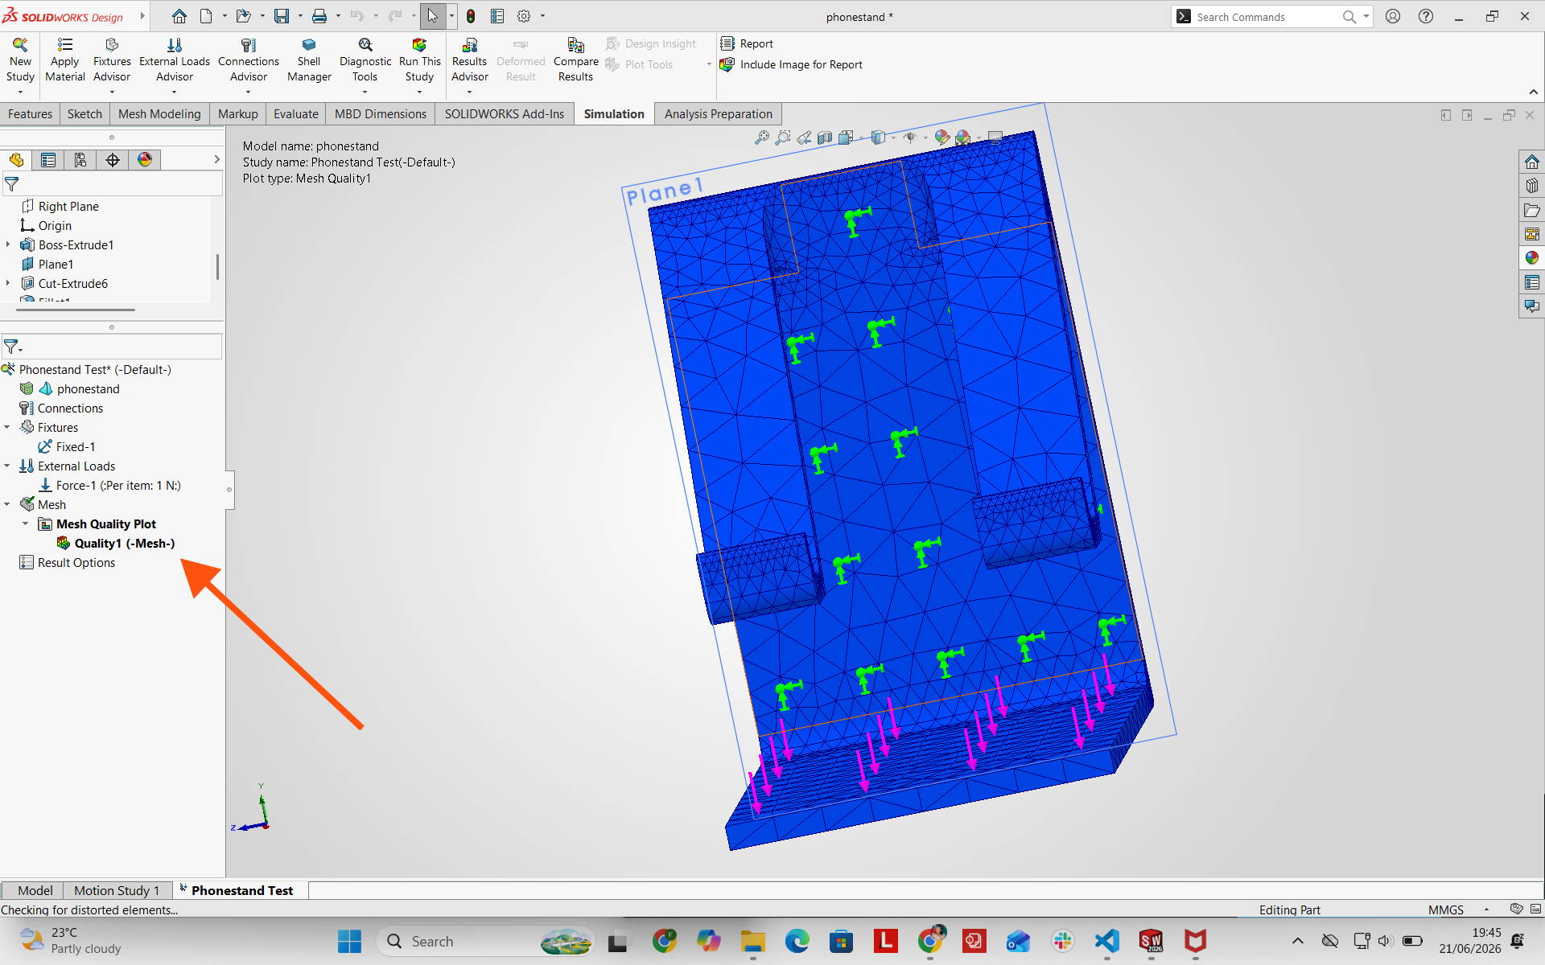Switch to the Sketch tab
This screenshot has width=1545, height=965.
(x=84, y=114)
